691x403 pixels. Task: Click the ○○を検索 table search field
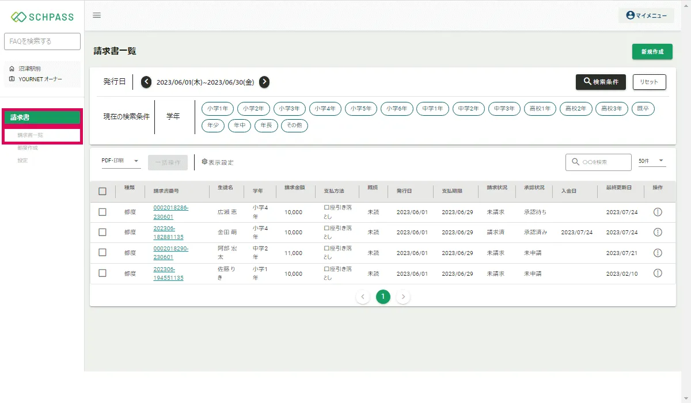pos(598,162)
